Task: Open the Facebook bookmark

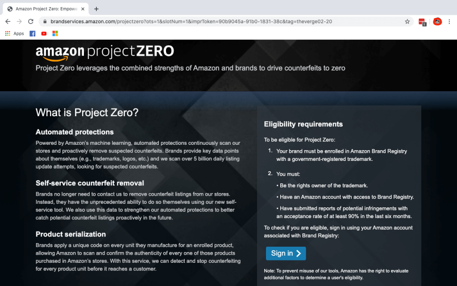Action: tap(32, 34)
